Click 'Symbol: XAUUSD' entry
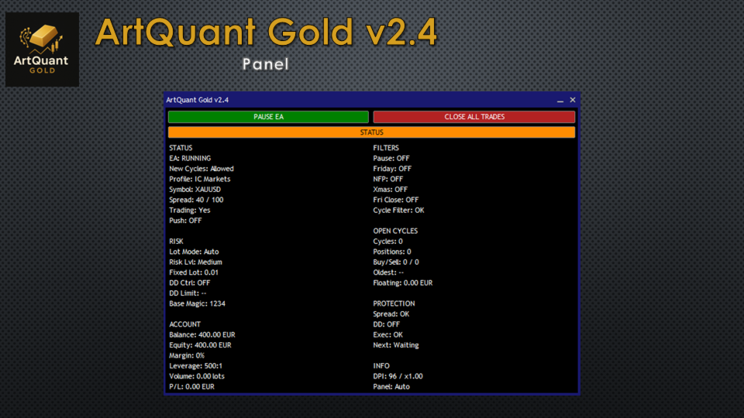Image resolution: width=744 pixels, height=418 pixels. (x=195, y=190)
